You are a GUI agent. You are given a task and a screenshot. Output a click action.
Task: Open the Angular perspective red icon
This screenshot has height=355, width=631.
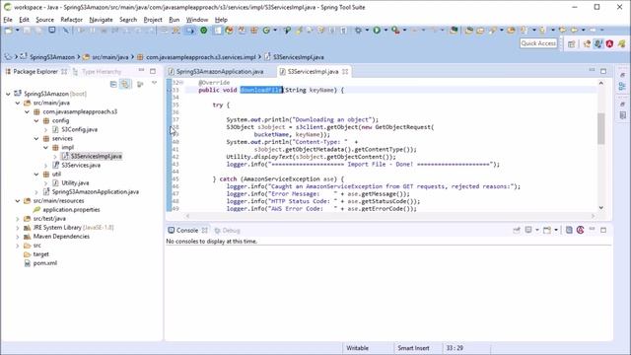(x=609, y=43)
